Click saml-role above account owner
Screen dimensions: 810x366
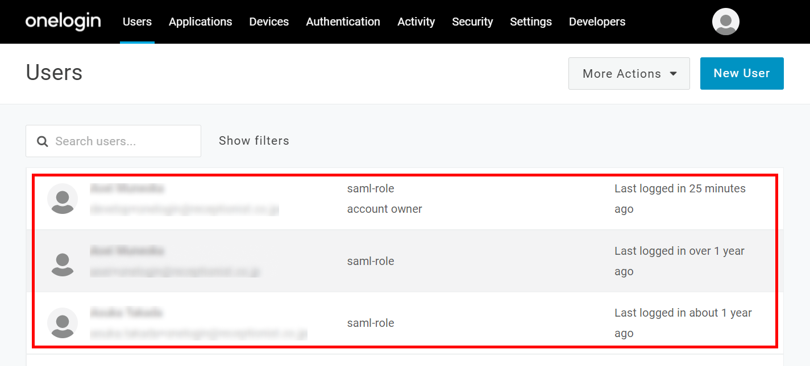371,188
